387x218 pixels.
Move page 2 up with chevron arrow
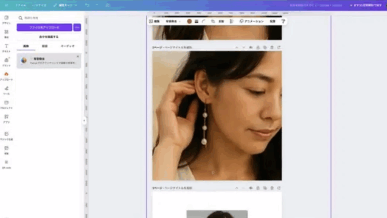[237, 48]
